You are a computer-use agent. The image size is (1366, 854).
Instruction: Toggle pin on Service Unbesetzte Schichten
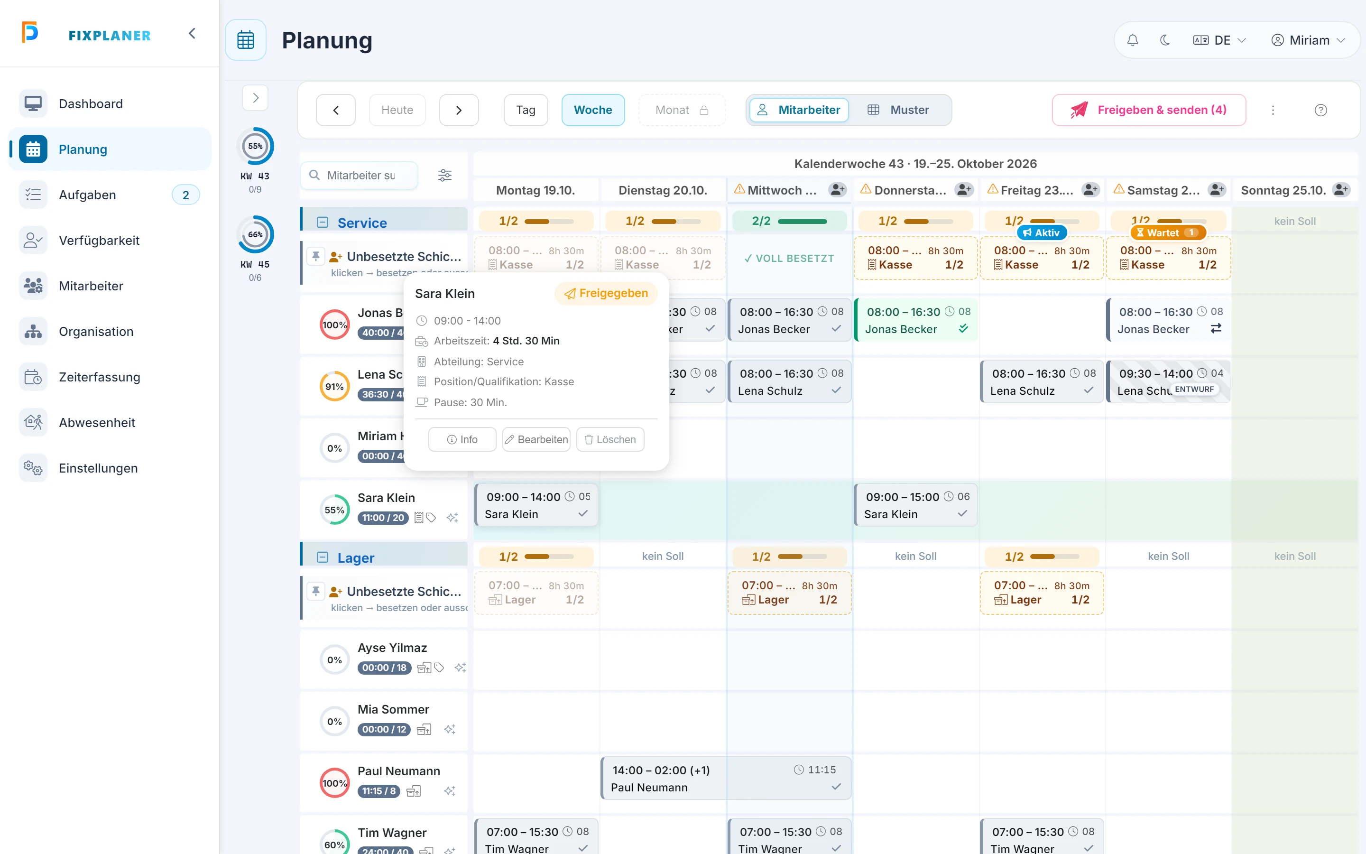tap(315, 256)
